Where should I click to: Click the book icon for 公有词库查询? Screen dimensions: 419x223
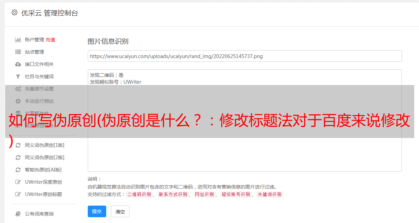click(18, 214)
